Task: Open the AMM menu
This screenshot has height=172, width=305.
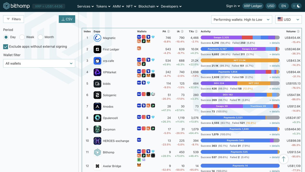Action: coord(118,6)
